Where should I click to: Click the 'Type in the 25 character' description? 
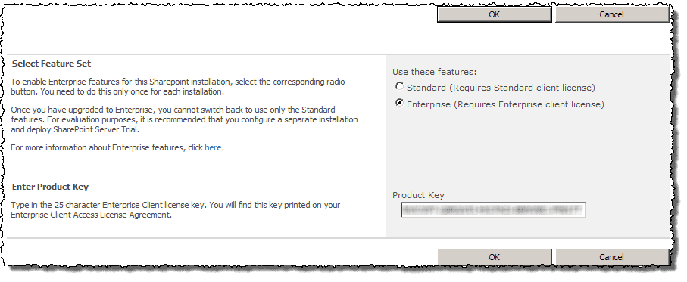pos(176,210)
